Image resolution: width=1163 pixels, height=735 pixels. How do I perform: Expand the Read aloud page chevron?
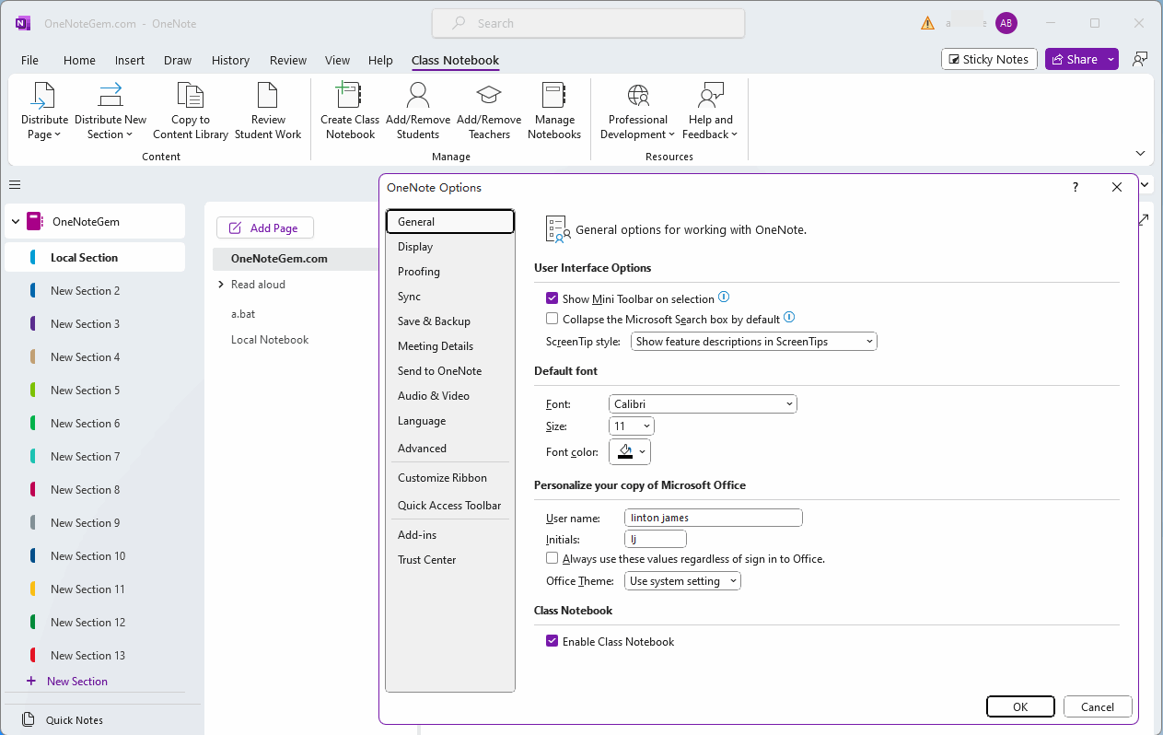[221, 285]
